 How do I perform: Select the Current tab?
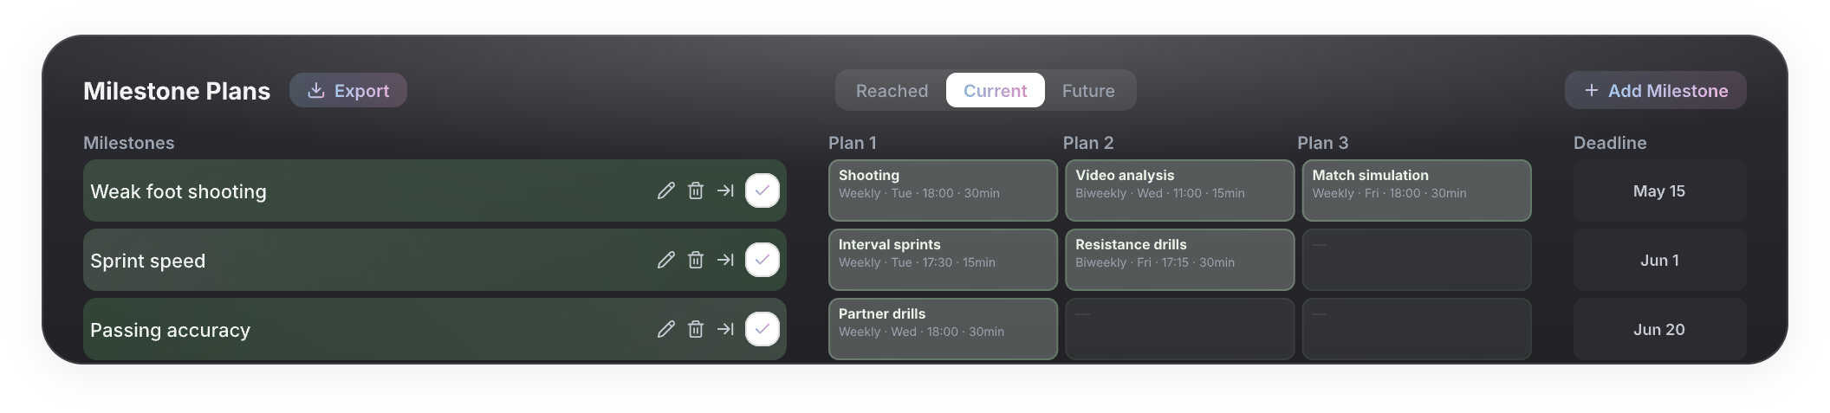[x=995, y=90]
